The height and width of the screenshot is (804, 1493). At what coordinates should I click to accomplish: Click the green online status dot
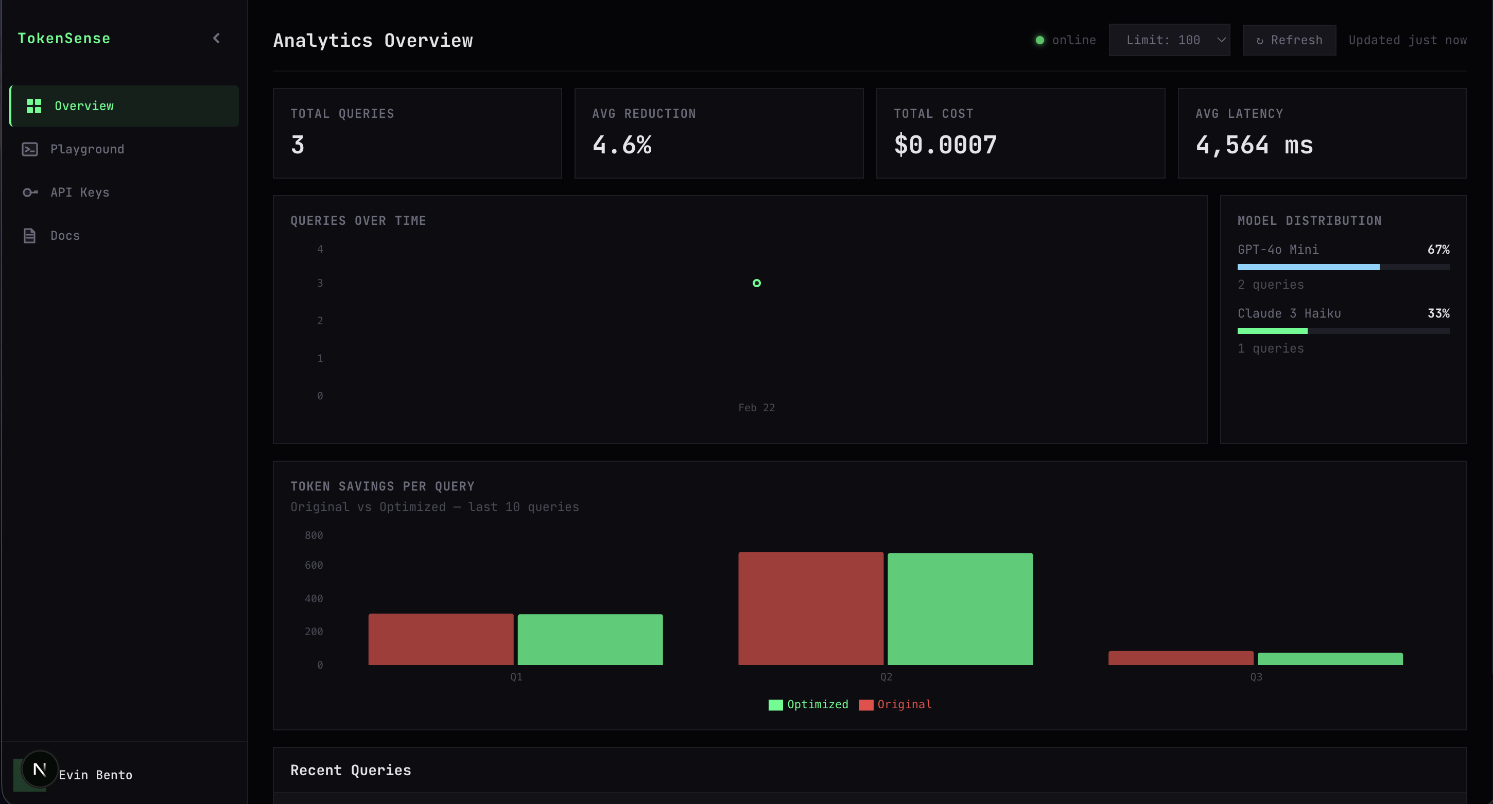point(1040,40)
